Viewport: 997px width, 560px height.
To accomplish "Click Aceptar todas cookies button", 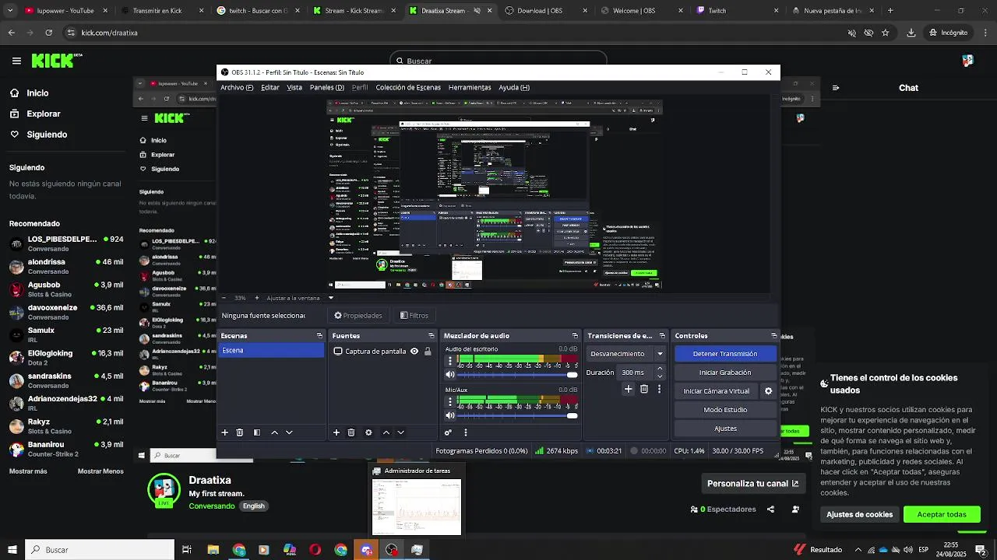I will coord(942,514).
